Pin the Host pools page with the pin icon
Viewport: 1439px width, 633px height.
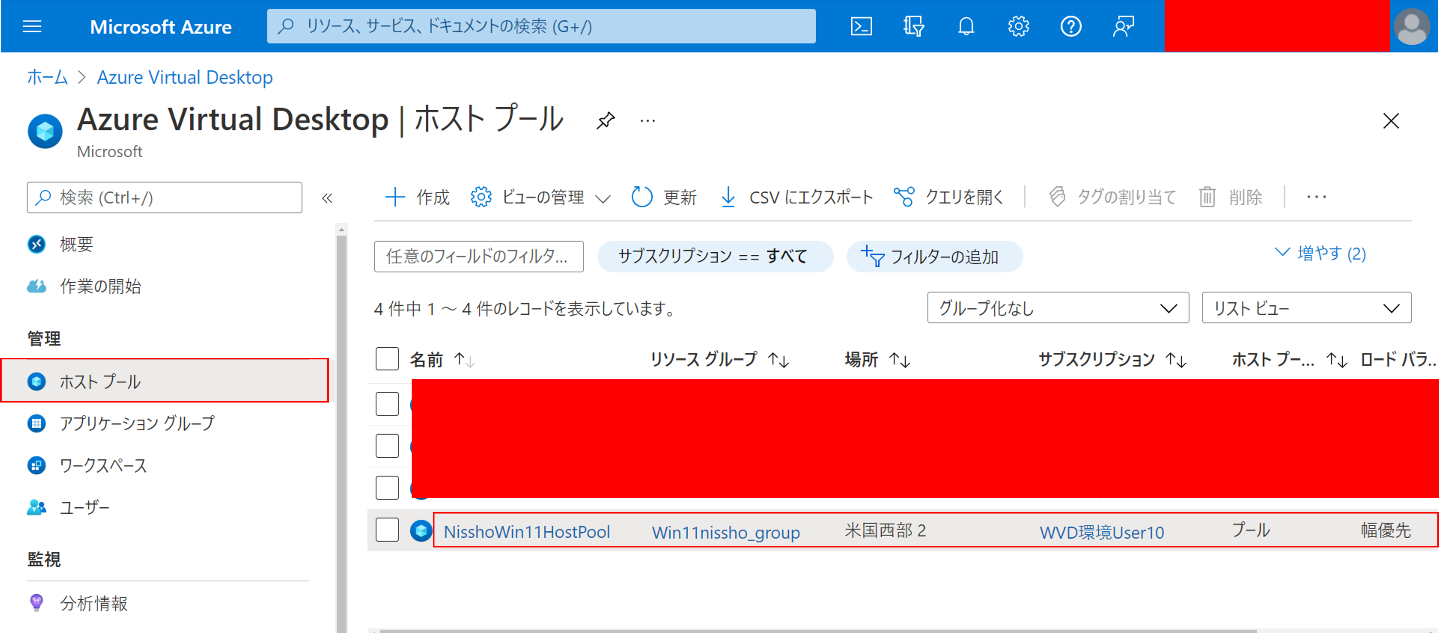(x=606, y=120)
